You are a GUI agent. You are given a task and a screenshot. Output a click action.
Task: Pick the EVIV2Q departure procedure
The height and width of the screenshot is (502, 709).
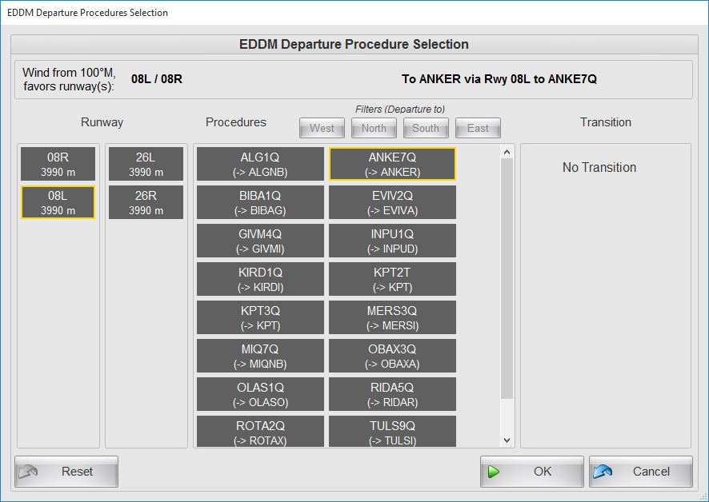coord(392,202)
